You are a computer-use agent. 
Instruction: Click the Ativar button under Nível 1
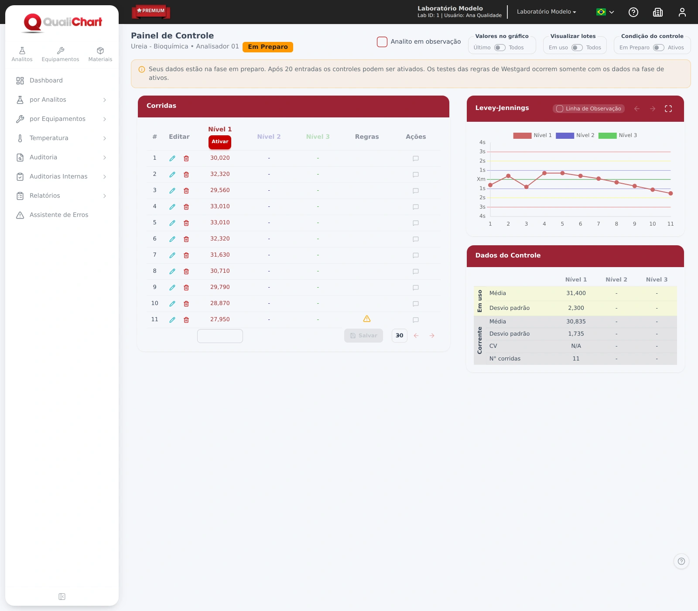click(220, 142)
